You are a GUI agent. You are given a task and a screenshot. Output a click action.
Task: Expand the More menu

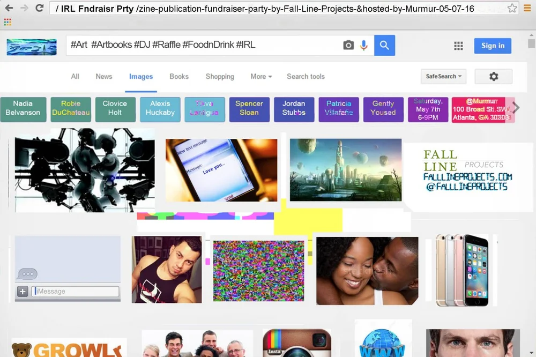click(261, 77)
